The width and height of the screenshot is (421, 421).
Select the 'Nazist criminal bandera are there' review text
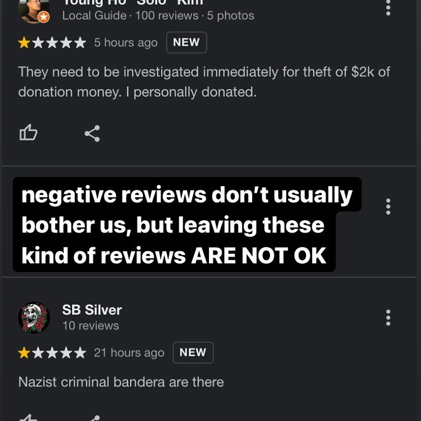click(121, 382)
